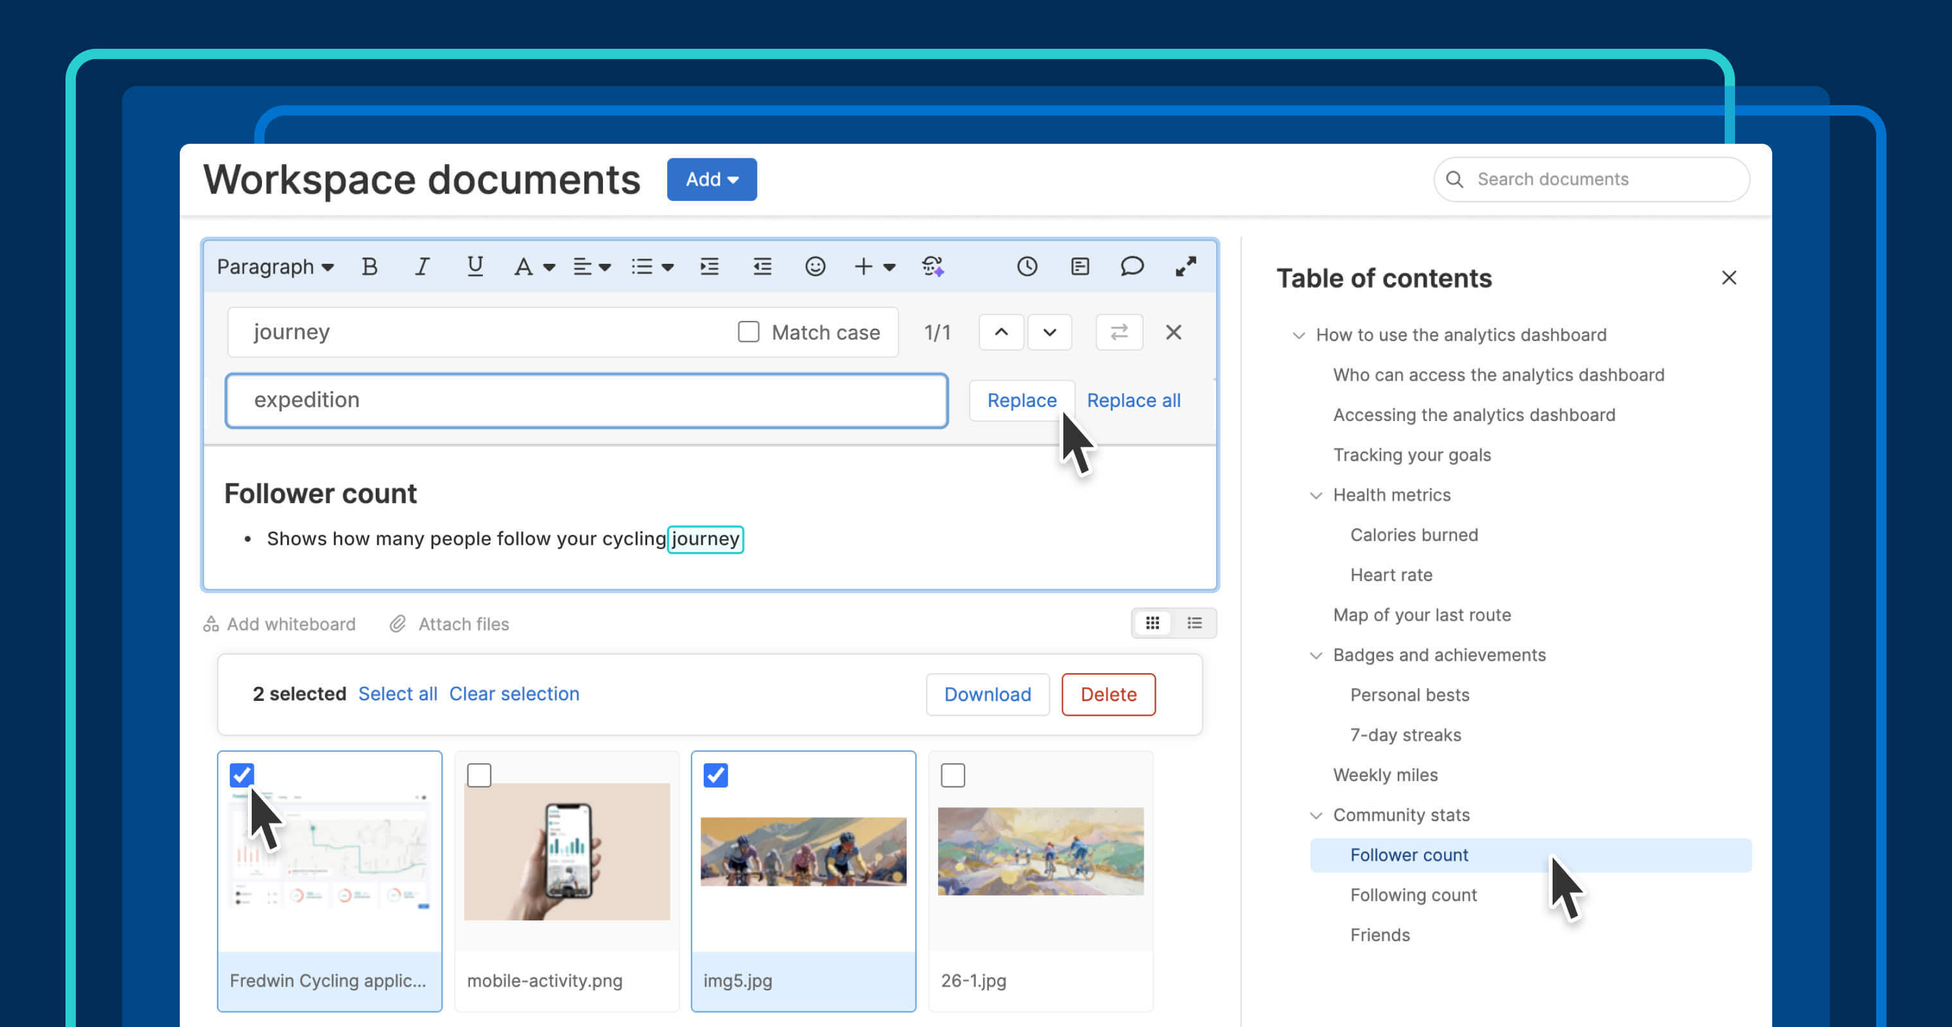Collapse the Badges and achievements section

click(1316, 656)
